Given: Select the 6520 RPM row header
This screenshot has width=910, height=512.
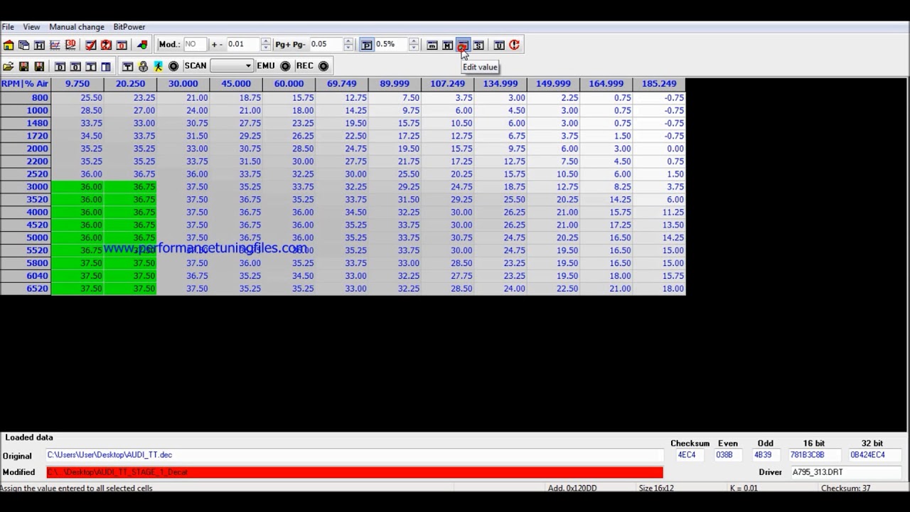Looking at the screenshot, I should point(25,289).
